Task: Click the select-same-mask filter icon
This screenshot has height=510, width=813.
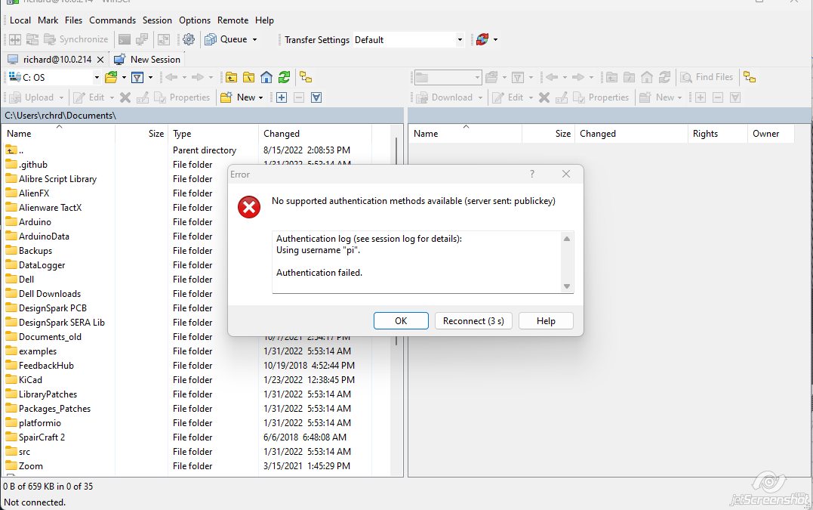Action: tap(316, 97)
